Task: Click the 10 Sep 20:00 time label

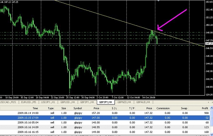Action: 12,97
